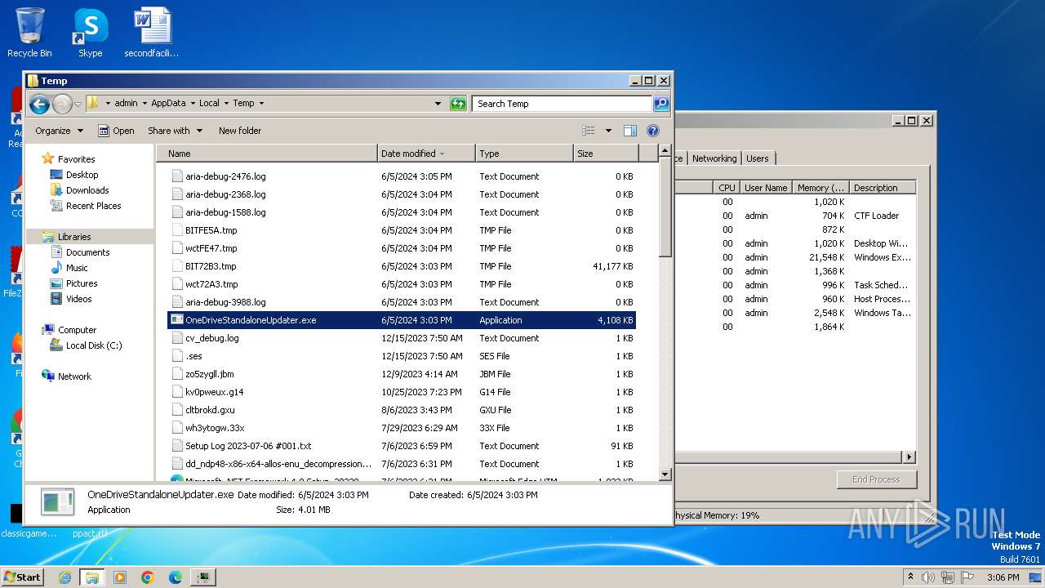
Task: Click the clock showing 3:06 PM
Action: click(x=1003, y=577)
